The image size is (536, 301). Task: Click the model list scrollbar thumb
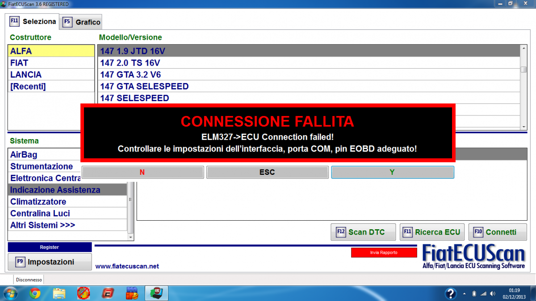coord(523,70)
